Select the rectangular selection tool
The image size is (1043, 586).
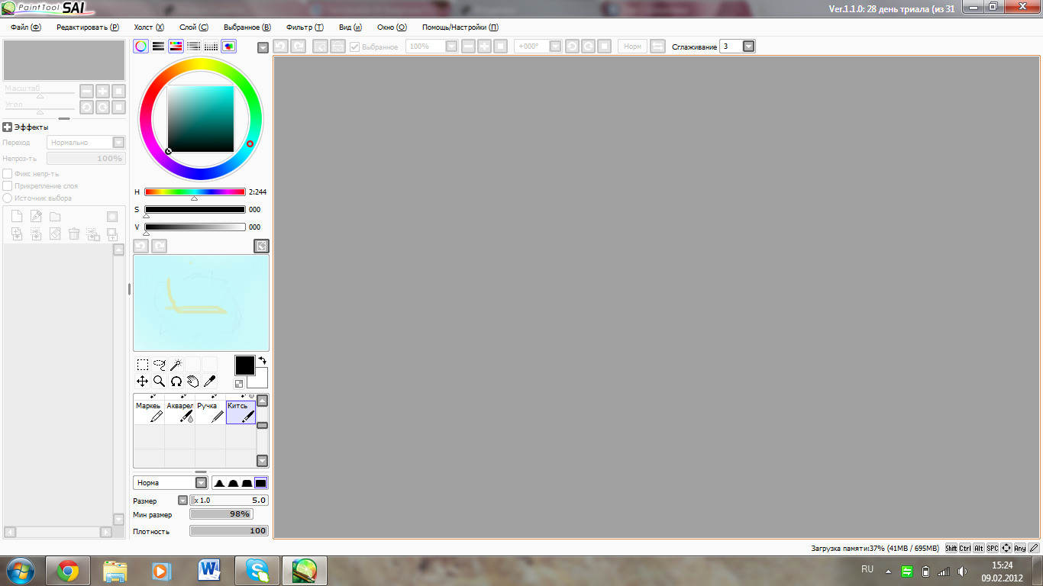coord(143,365)
